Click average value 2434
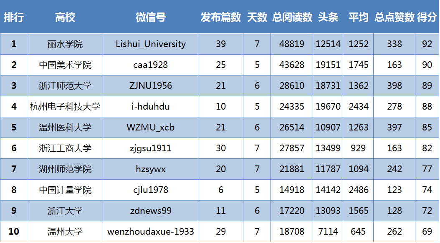The width and height of the screenshot is (440, 243). tap(358, 107)
